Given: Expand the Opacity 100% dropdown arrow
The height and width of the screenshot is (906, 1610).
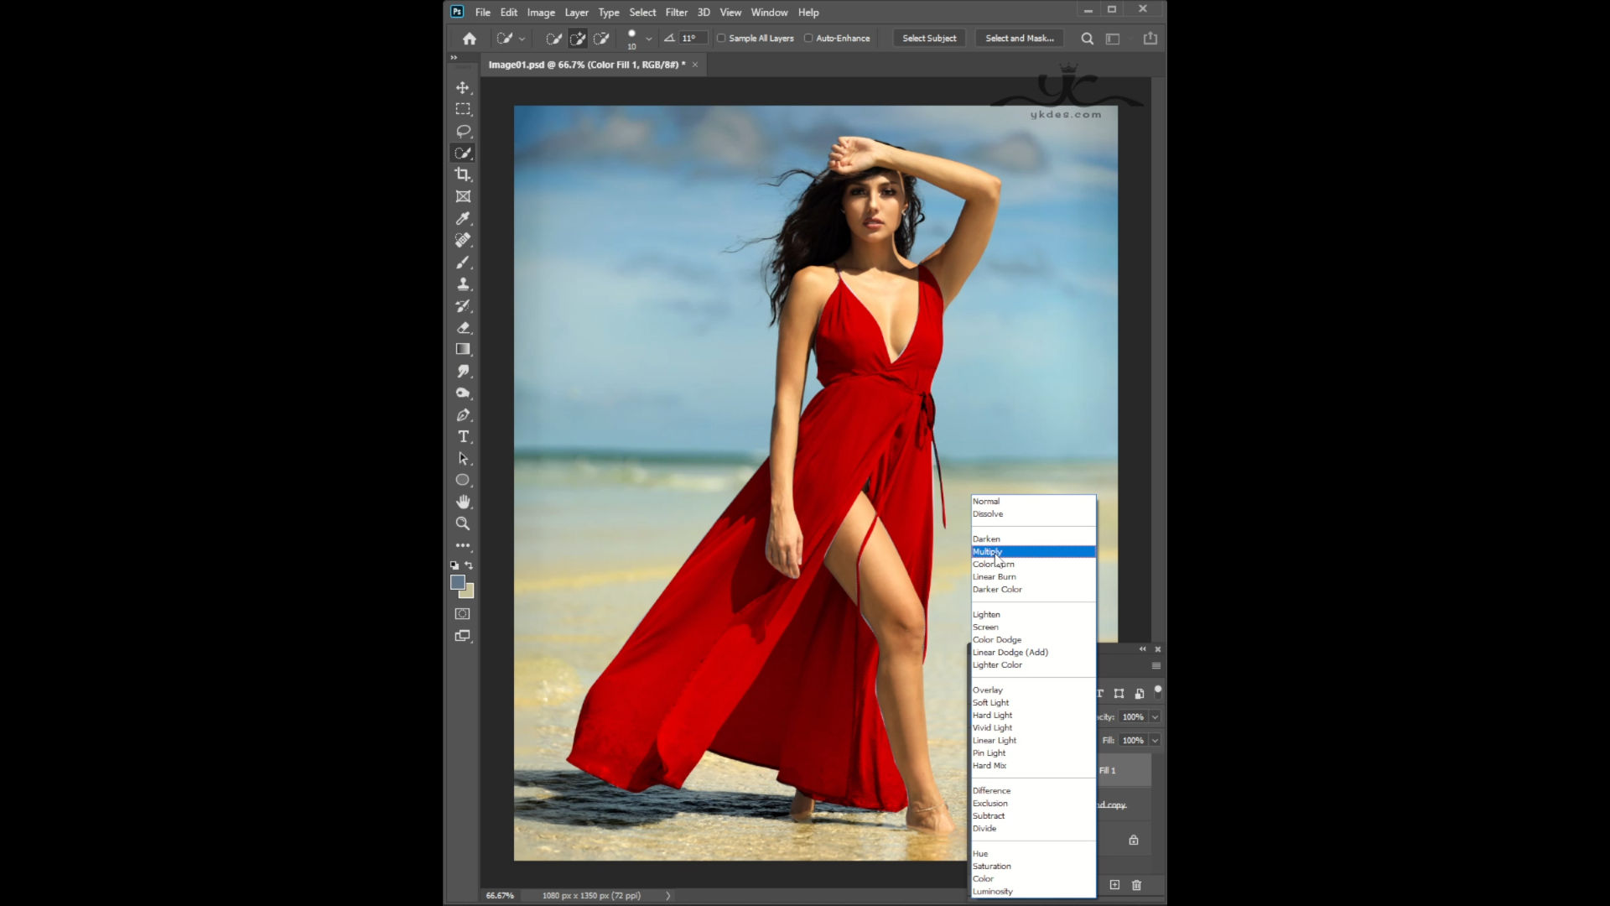Looking at the screenshot, I should tap(1155, 717).
